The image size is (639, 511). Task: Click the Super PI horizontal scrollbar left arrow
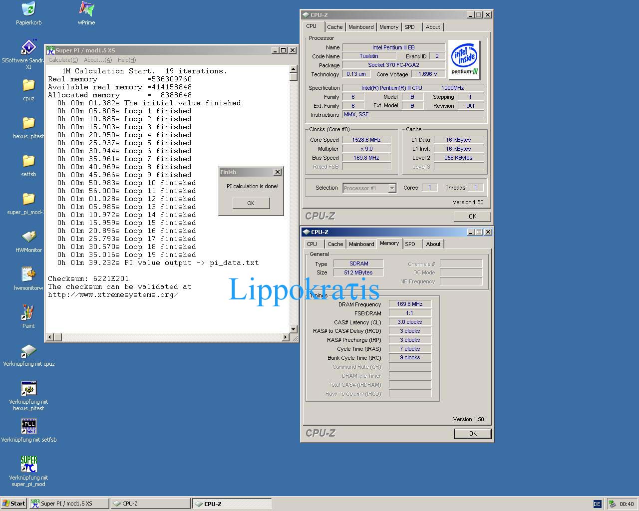point(49,337)
